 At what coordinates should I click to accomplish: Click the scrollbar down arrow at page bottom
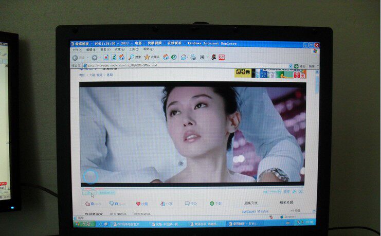314,211
